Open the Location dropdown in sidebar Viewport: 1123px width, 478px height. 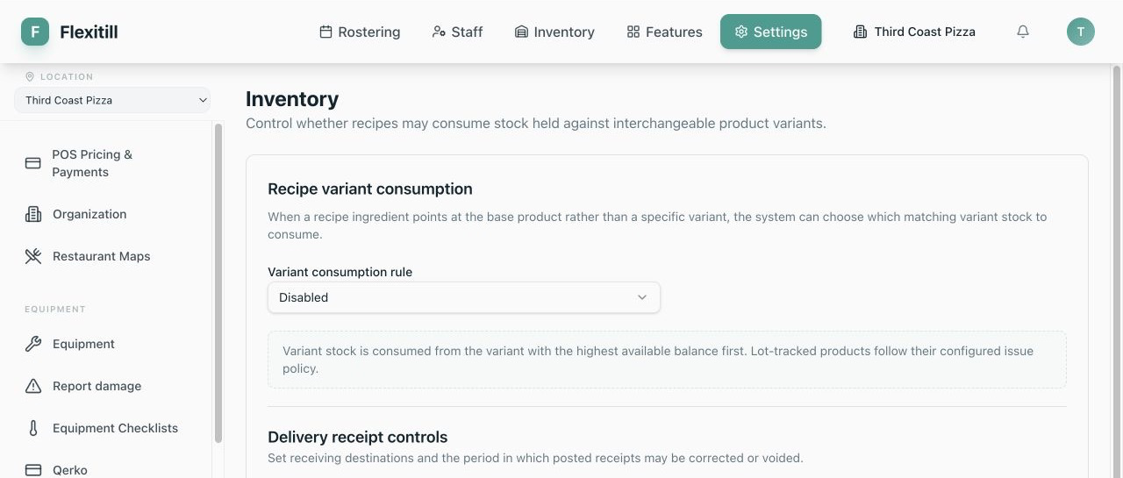pos(112,100)
